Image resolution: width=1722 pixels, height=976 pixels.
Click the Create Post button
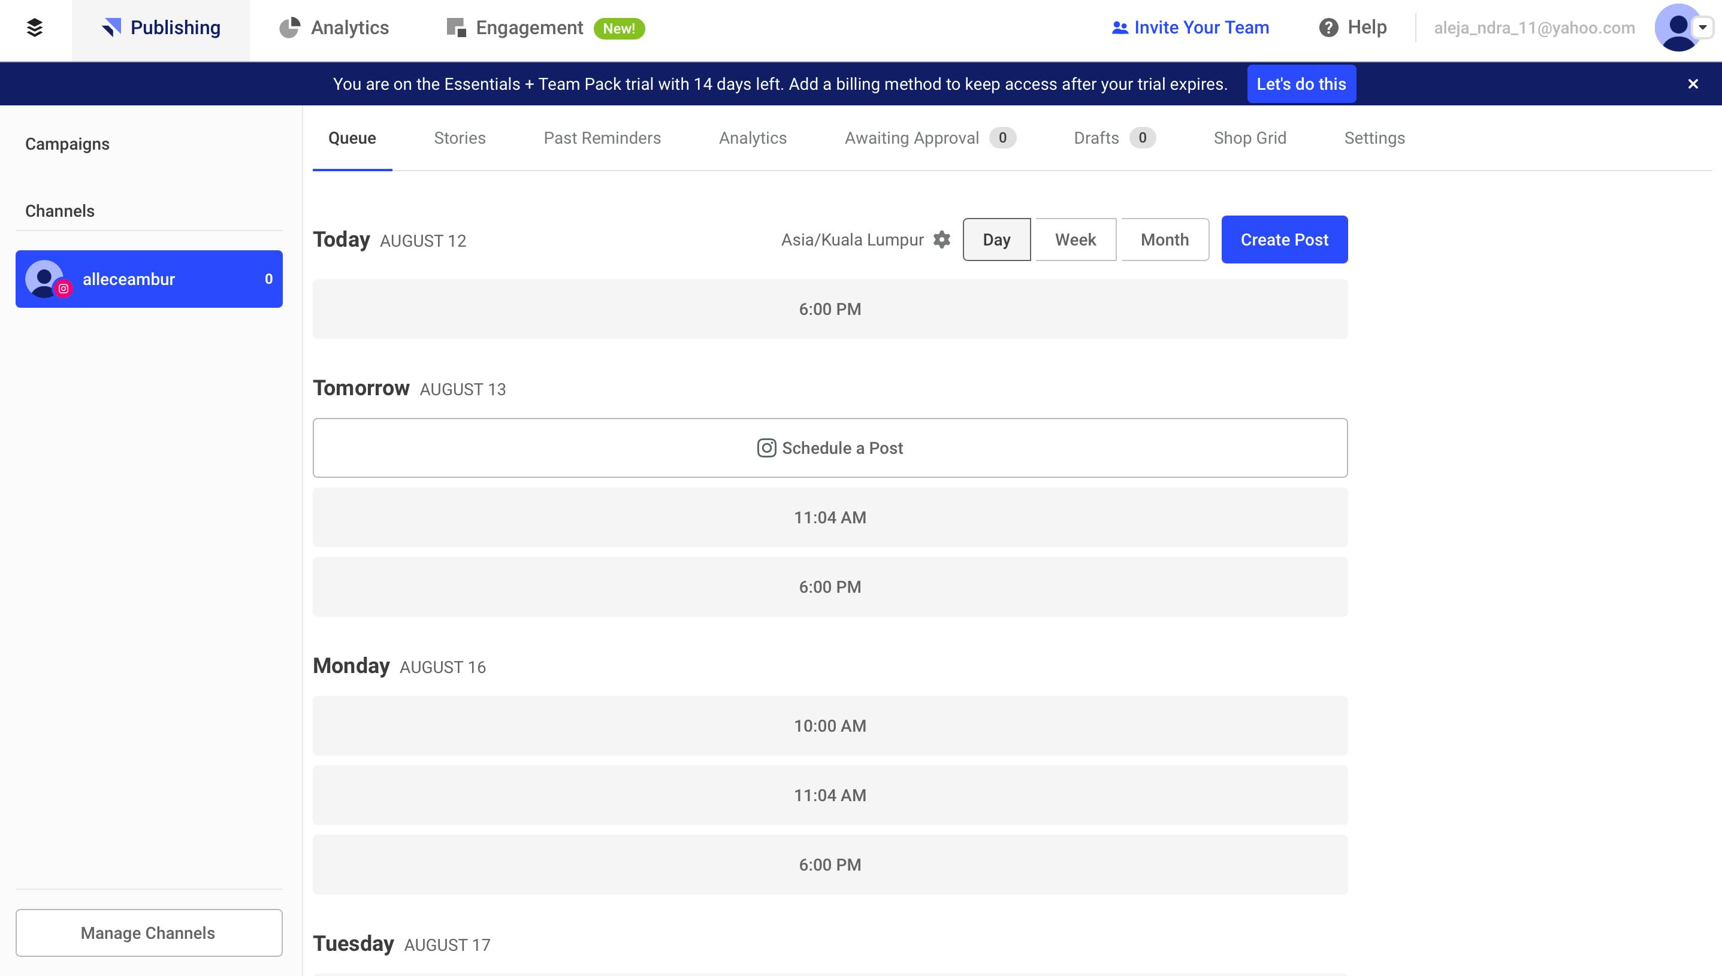click(1283, 240)
